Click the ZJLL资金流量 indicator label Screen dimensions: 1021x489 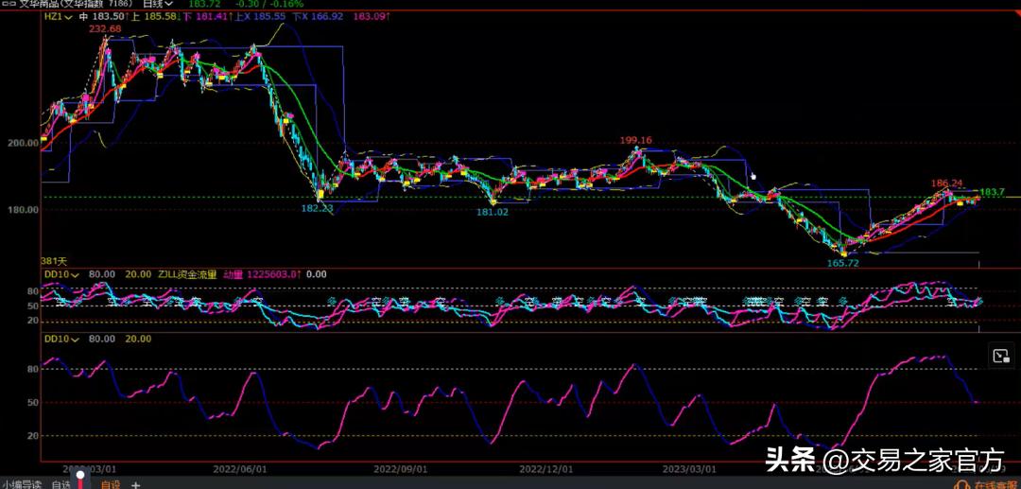(x=187, y=275)
